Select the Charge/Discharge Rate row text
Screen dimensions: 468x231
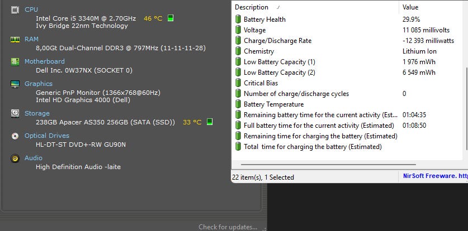click(x=277, y=41)
